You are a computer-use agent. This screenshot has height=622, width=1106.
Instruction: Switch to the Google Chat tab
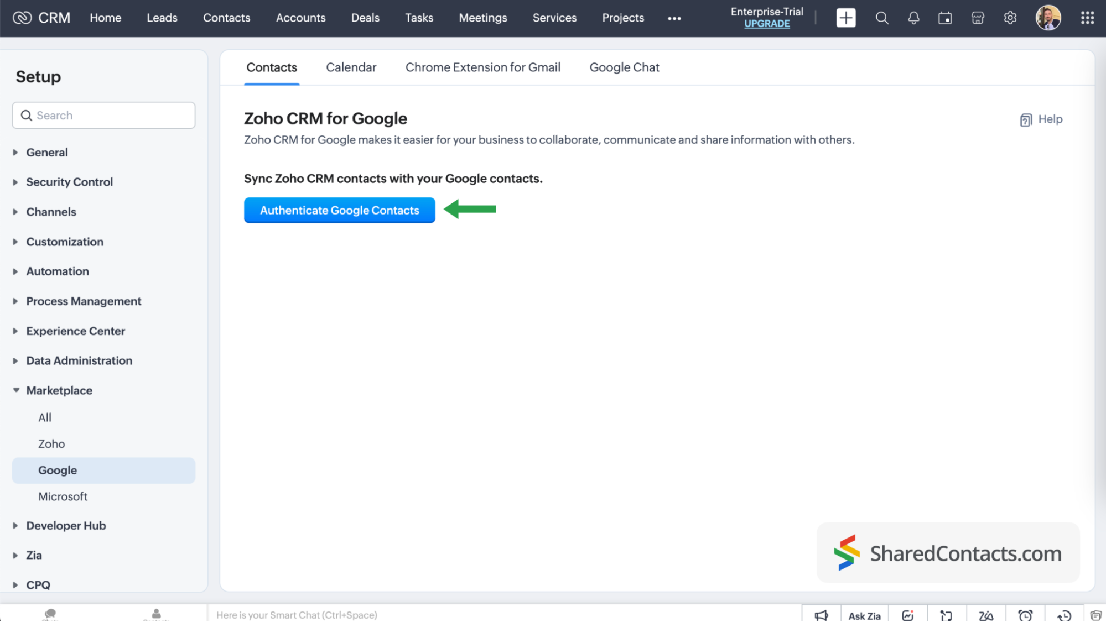624,67
